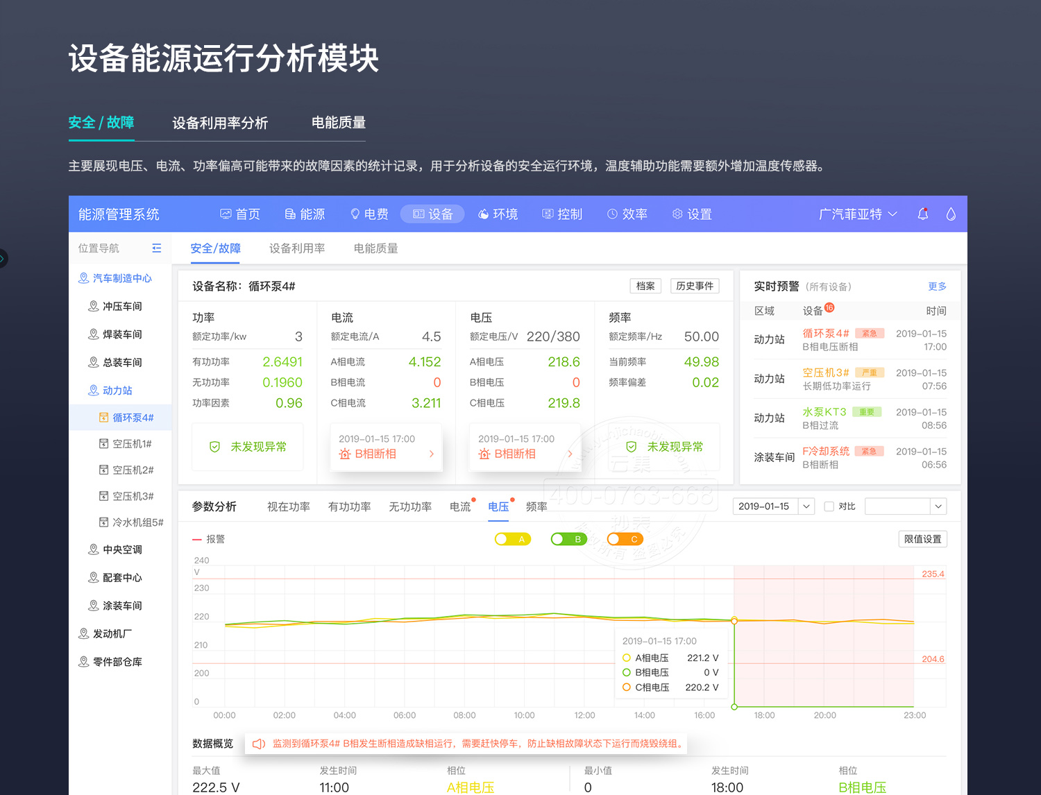This screenshot has height=795, width=1041.
Task: Toggle phase B voltage series switch
Action: click(568, 539)
